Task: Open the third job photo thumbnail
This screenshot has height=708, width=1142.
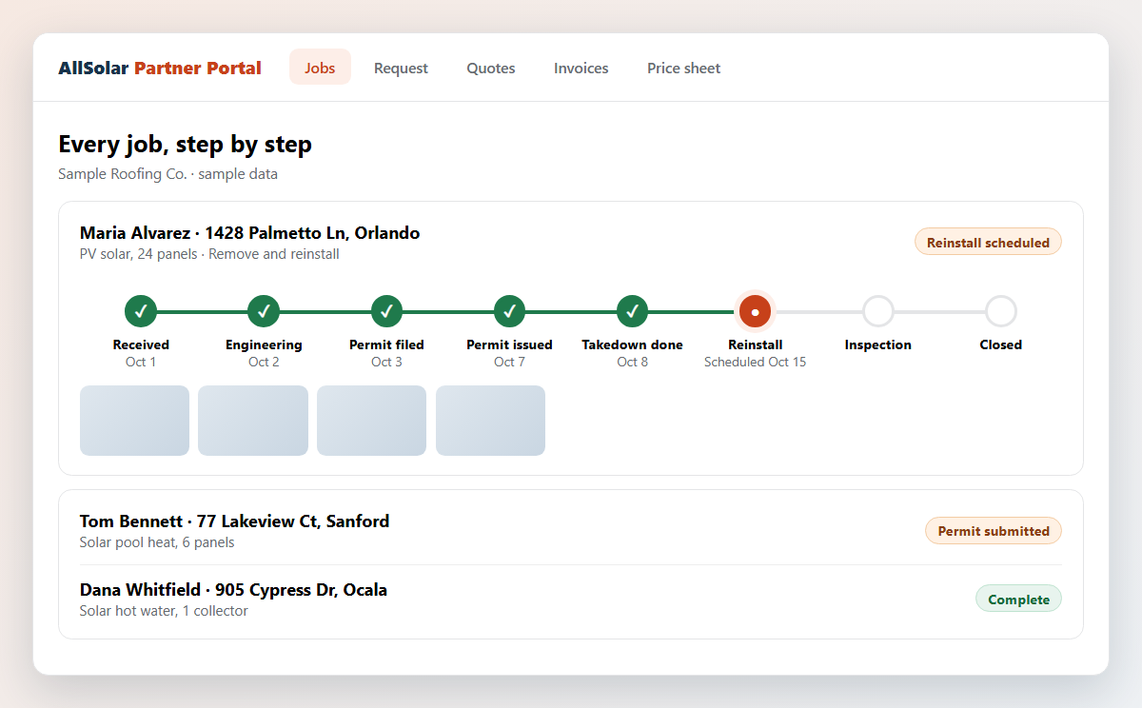Action: coord(371,421)
